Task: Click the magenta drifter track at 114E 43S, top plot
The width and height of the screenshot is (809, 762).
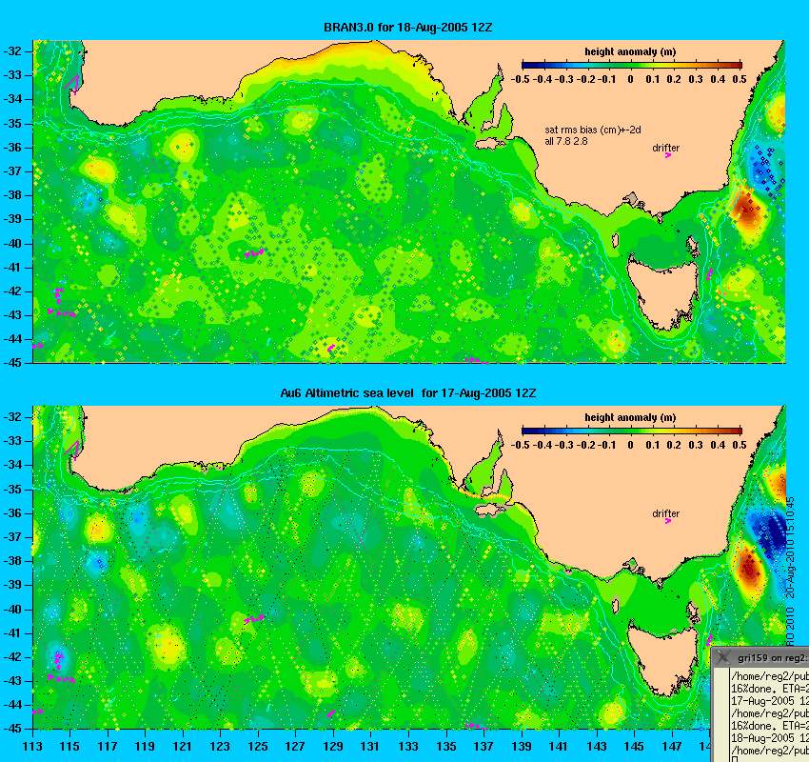Action: pyautogui.click(x=61, y=312)
